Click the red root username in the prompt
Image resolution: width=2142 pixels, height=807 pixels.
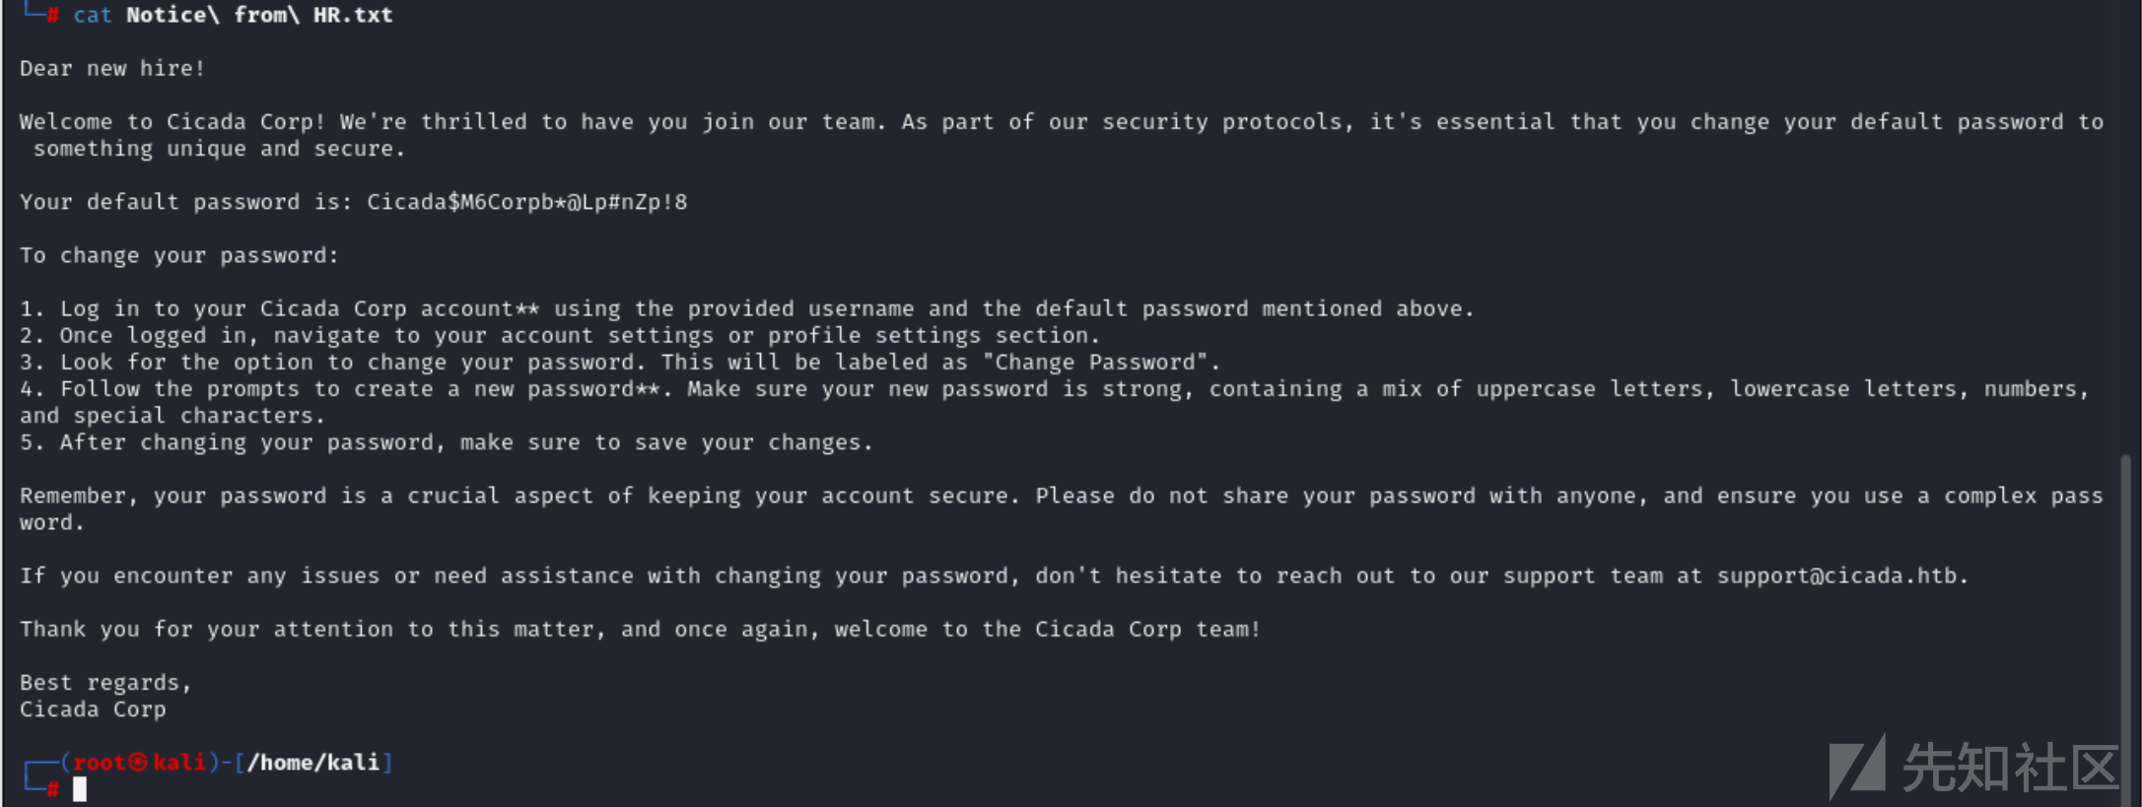(100, 763)
